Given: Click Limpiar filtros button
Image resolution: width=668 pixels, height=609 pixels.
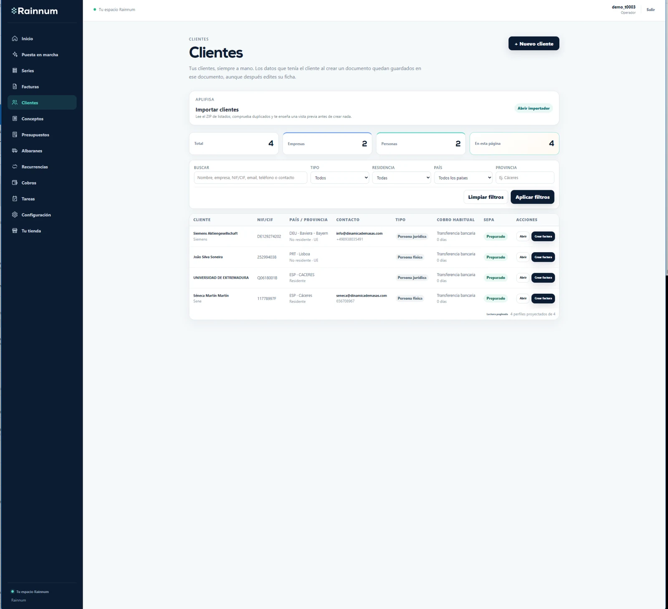Looking at the screenshot, I should [x=486, y=197].
